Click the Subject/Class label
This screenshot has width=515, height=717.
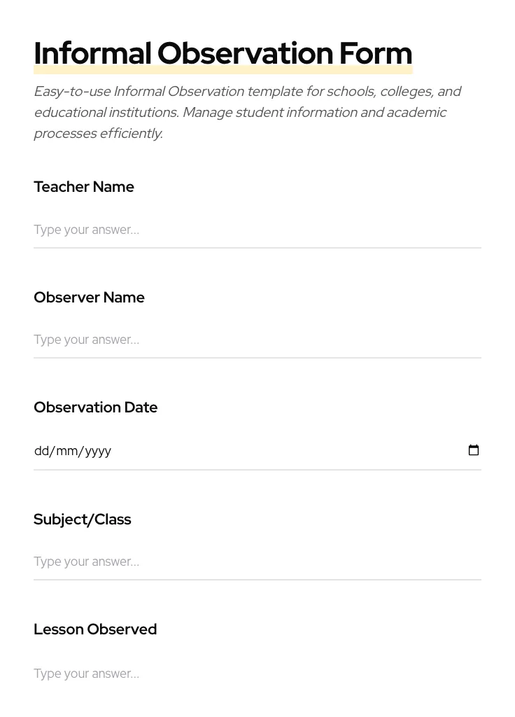[x=83, y=520]
